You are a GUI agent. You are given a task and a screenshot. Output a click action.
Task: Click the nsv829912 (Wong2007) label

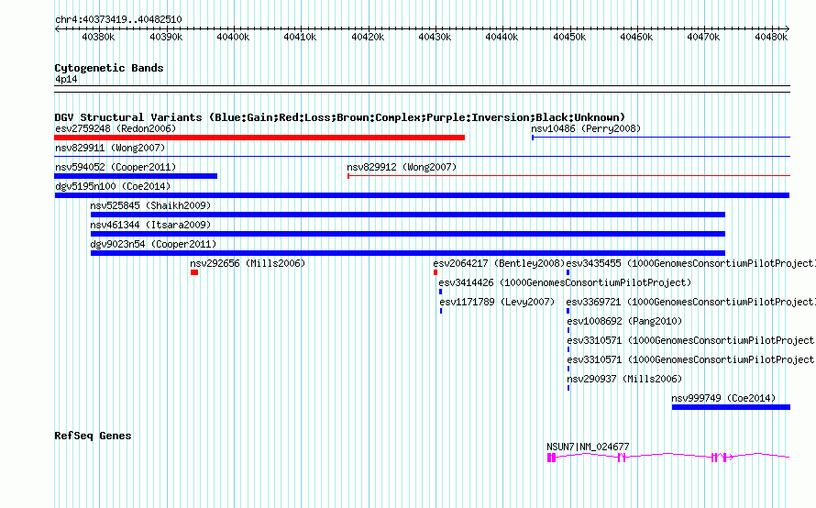pyautogui.click(x=402, y=167)
